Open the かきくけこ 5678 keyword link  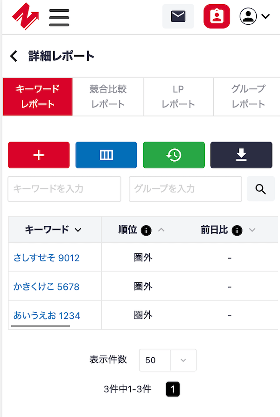[x=47, y=287]
